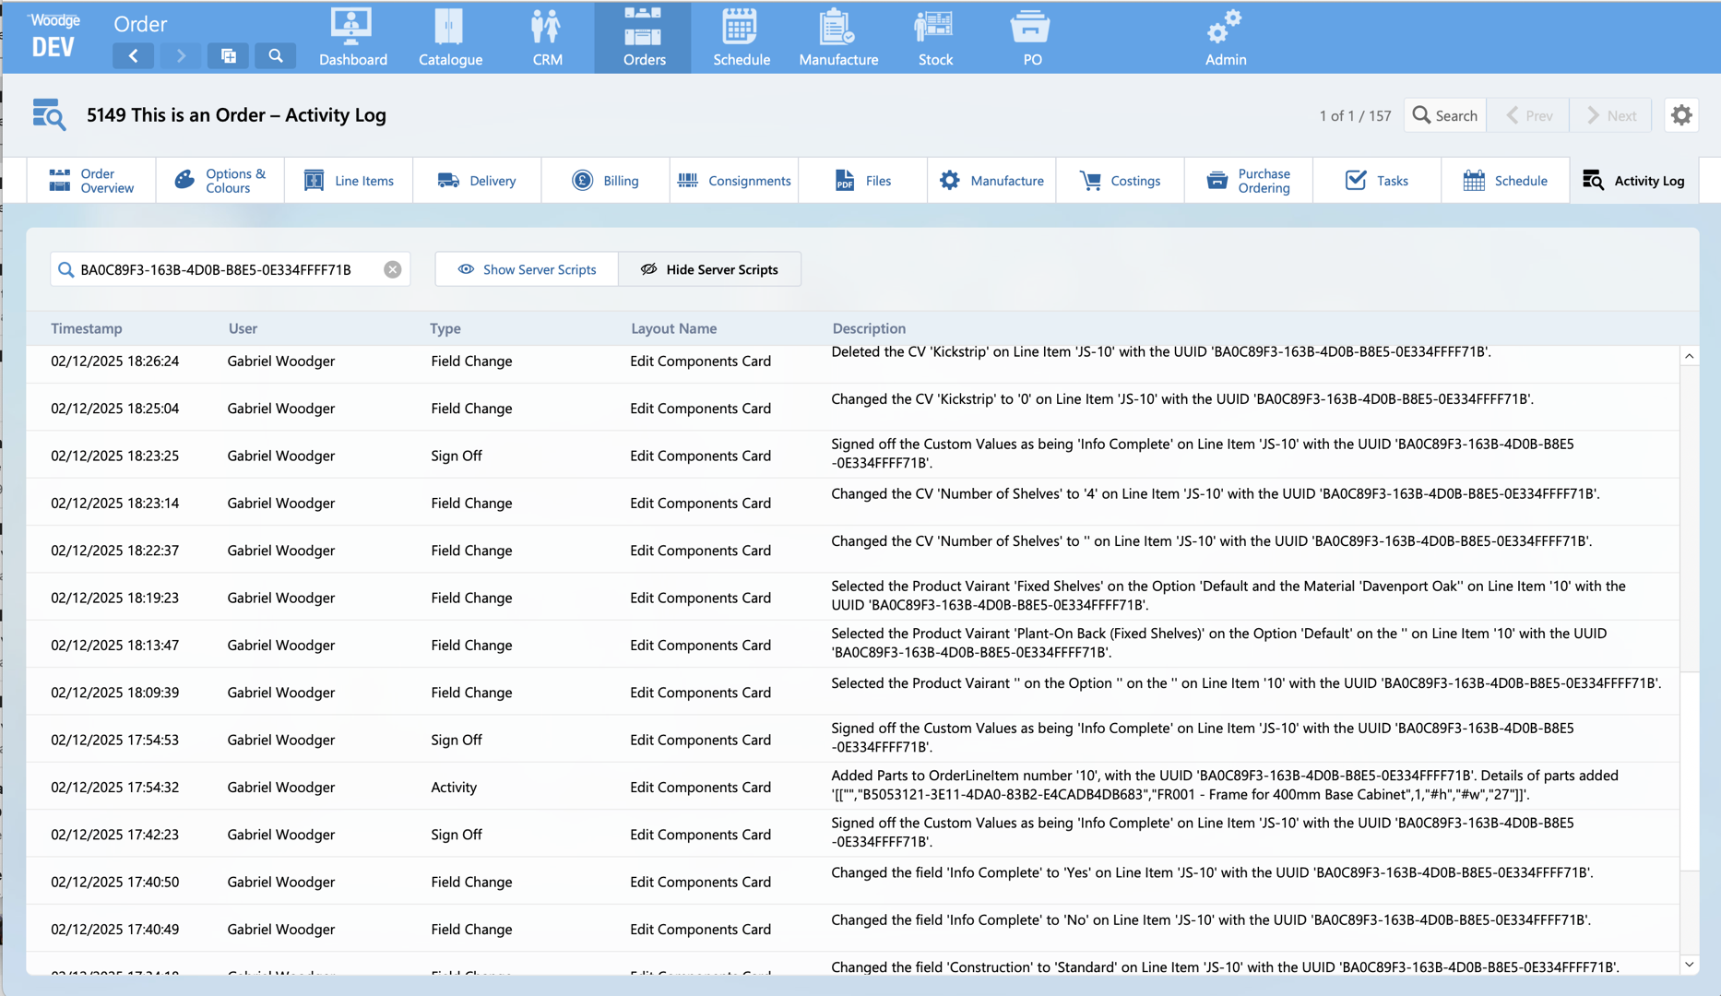The image size is (1721, 996).
Task: Switch to Options & Colours tab
Action: pos(220,181)
